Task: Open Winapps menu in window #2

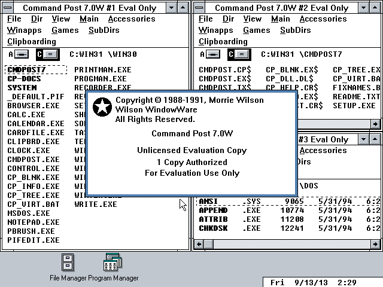Action: pyautogui.click(x=215, y=30)
